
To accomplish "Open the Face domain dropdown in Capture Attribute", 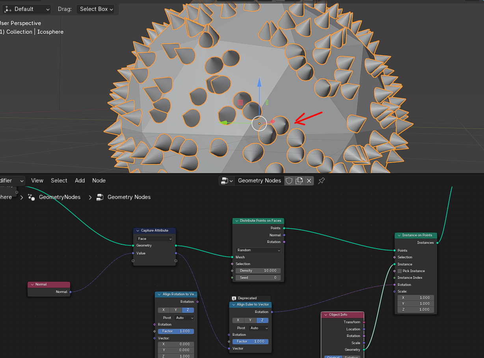I will (x=155, y=239).
